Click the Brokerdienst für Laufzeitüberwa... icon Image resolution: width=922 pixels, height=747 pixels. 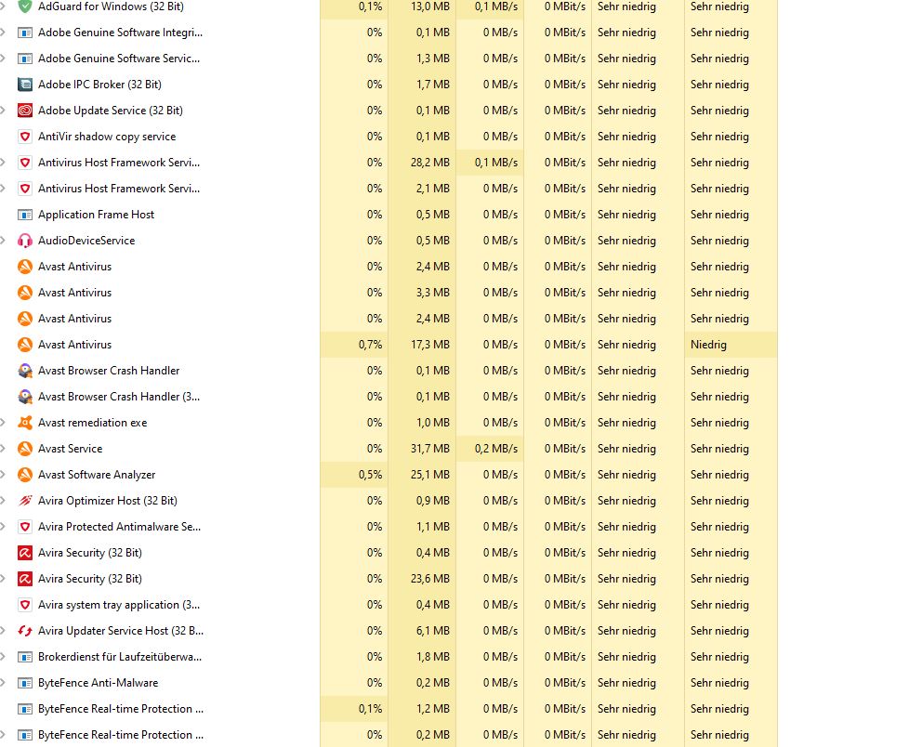point(25,657)
